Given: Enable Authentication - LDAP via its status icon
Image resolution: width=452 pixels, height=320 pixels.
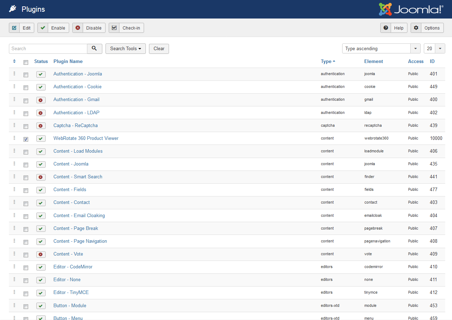Looking at the screenshot, I should (x=41, y=113).
